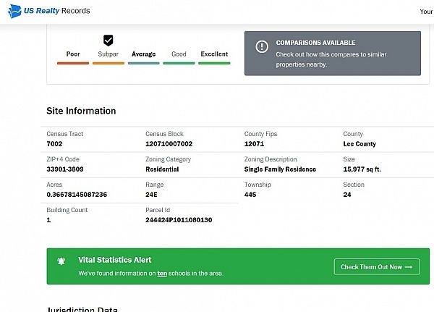Select the red Poor rating bar
The image size is (434, 312).
[x=73, y=63]
